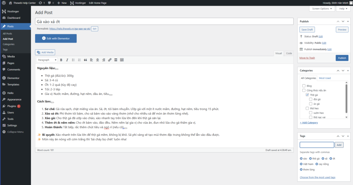Switch to the Code editor tab

[x=289, y=53]
